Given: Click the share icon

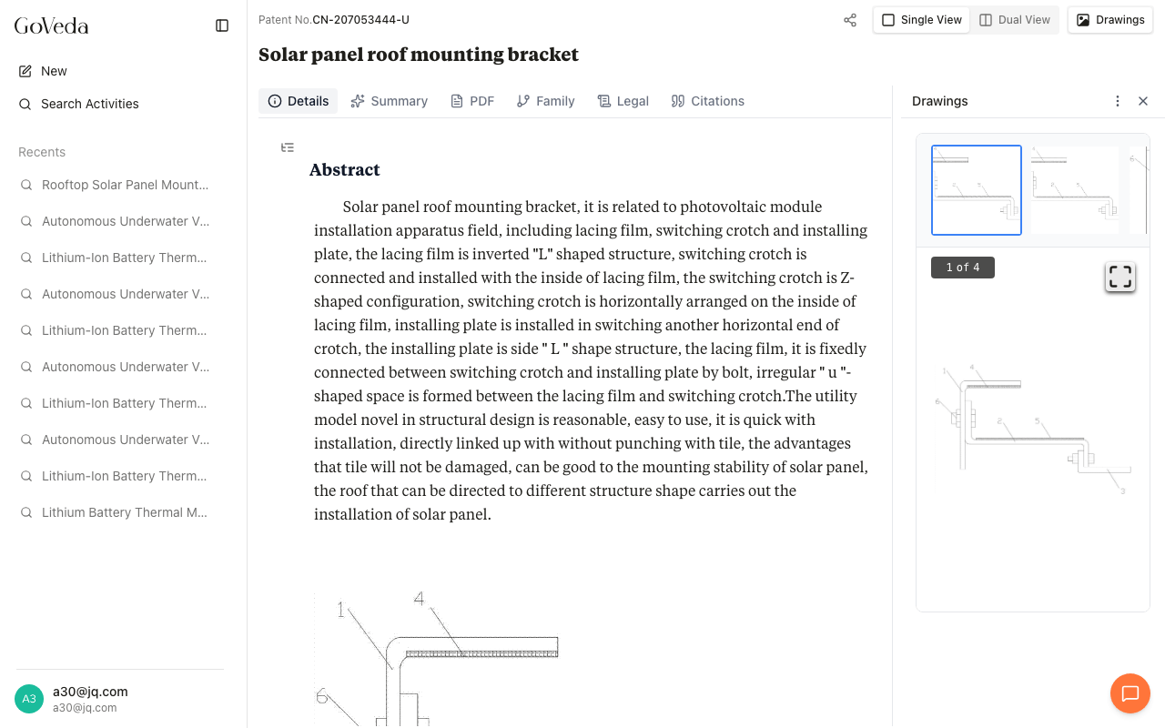Looking at the screenshot, I should point(850,20).
